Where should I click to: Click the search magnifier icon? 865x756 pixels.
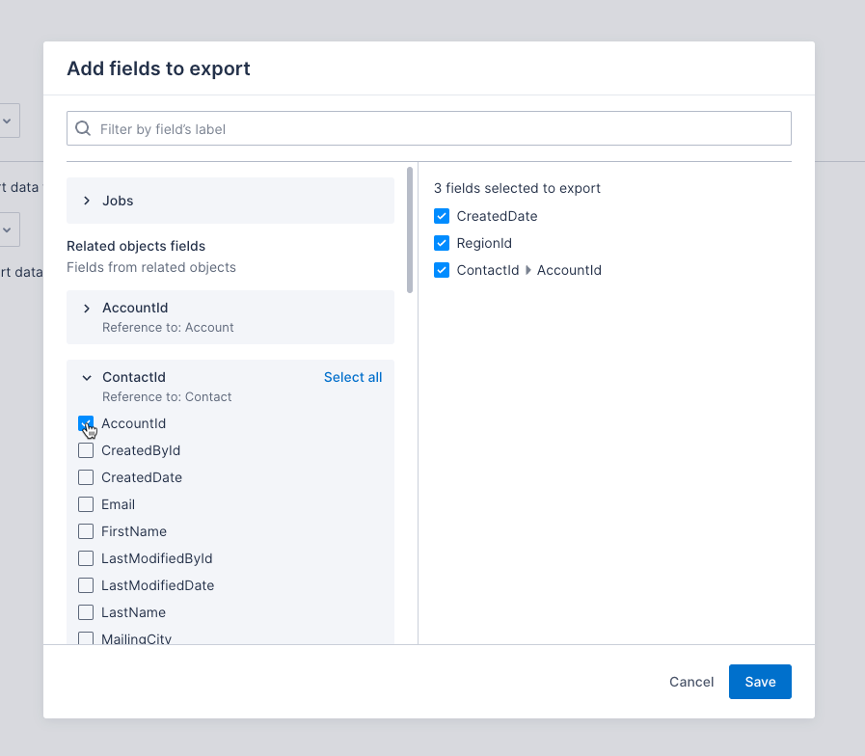(83, 127)
